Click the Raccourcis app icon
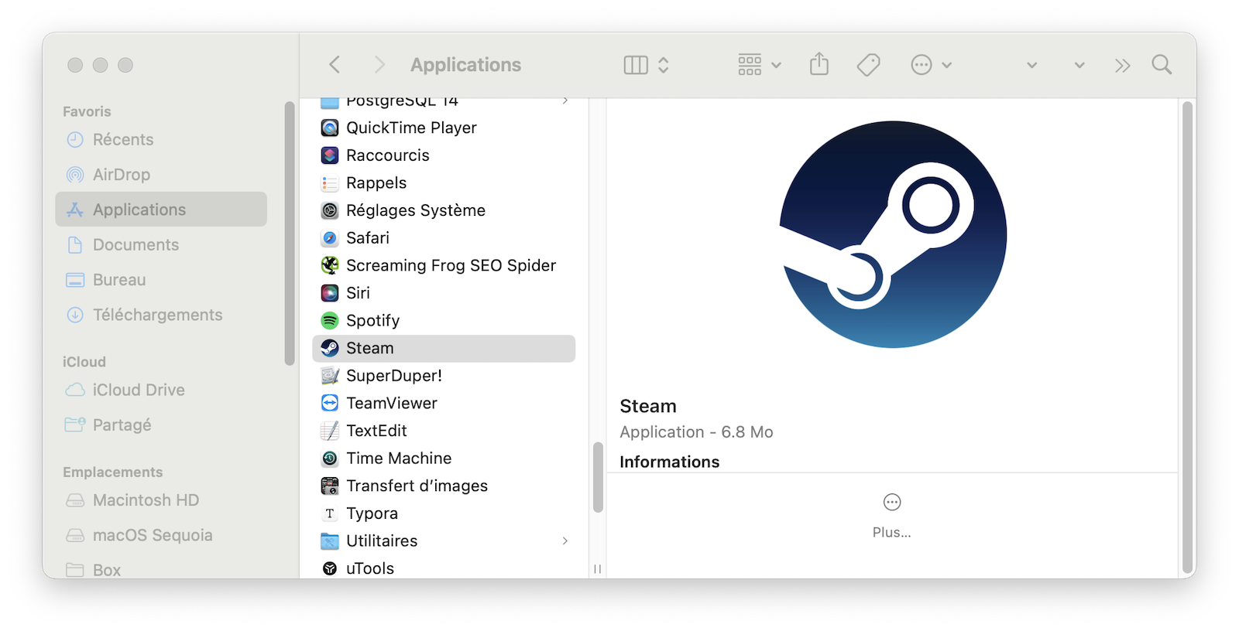 pyautogui.click(x=330, y=155)
